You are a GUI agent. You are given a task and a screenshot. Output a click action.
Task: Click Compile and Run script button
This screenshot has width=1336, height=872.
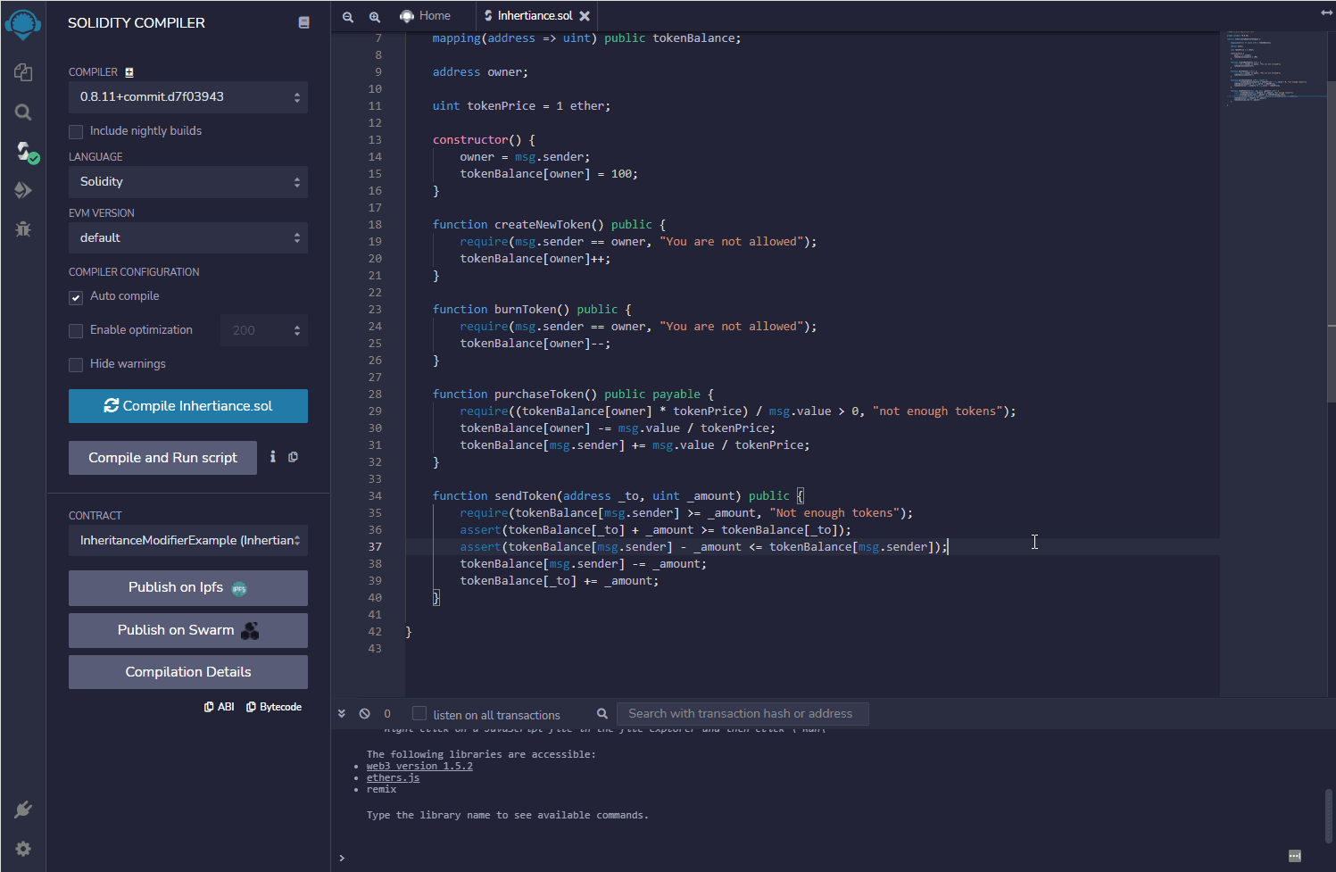162,458
